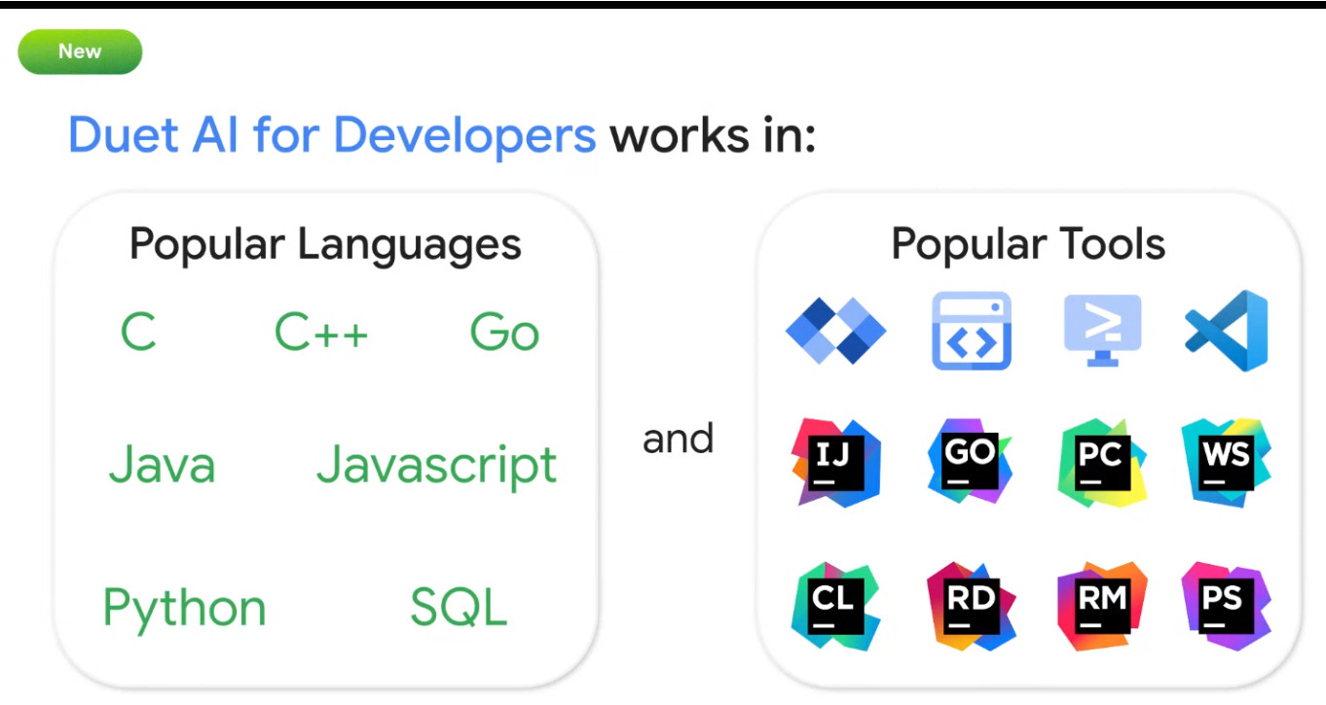This screenshot has height=705, width=1326.
Task: Click the Popular Languages heading
Action: pos(325,246)
